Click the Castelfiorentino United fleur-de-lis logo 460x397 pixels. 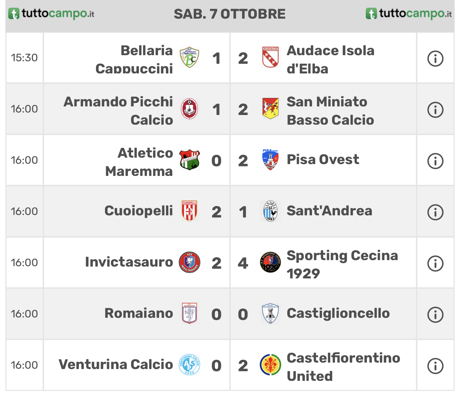point(270,365)
